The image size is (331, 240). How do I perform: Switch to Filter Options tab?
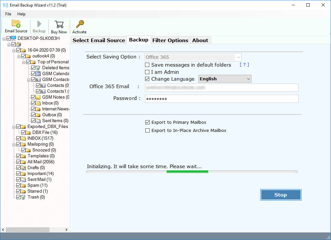[170, 40]
